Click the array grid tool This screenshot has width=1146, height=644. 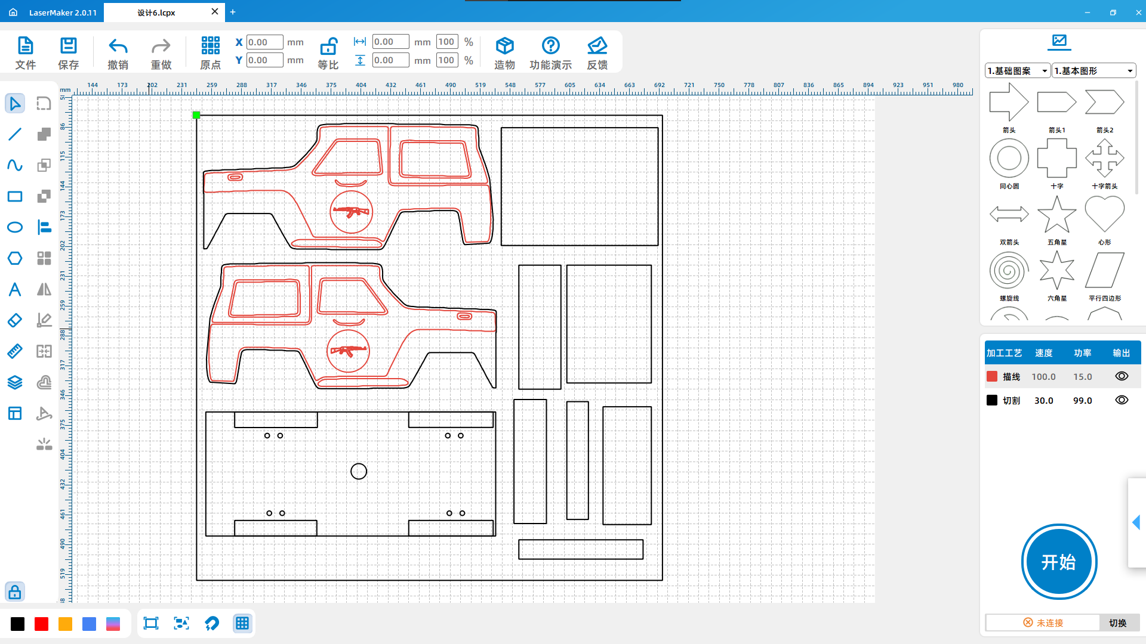pyautogui.click(x=44, y=258)
